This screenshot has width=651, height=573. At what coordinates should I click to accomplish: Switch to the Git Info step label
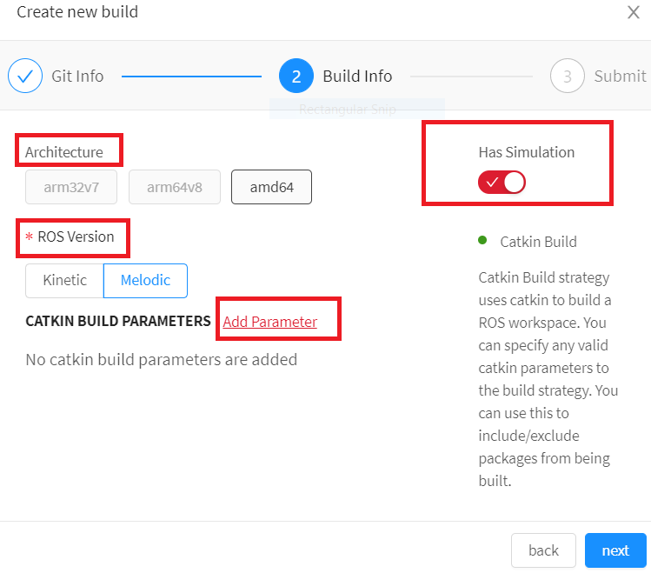pos(77,76)
